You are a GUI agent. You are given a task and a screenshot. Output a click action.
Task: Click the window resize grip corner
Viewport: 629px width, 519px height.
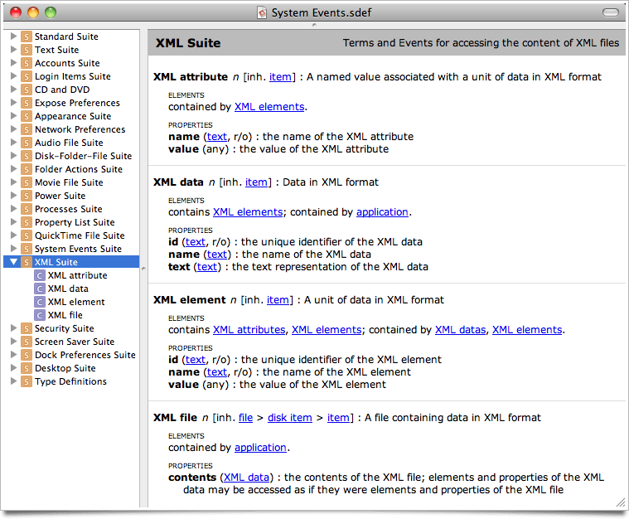[621, 502]
